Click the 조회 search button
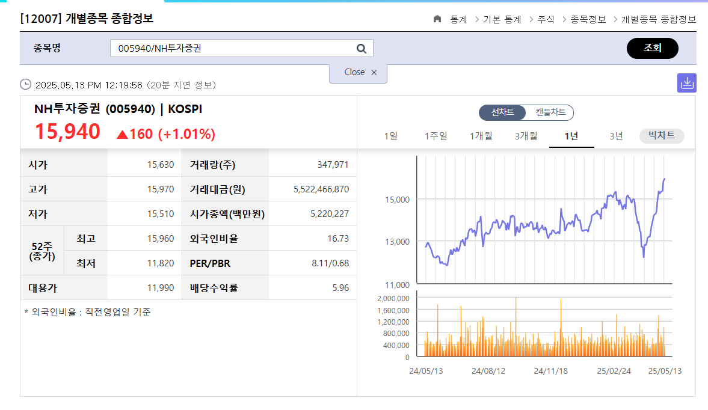This screenshot has height=410, width=708. [653, 48]
